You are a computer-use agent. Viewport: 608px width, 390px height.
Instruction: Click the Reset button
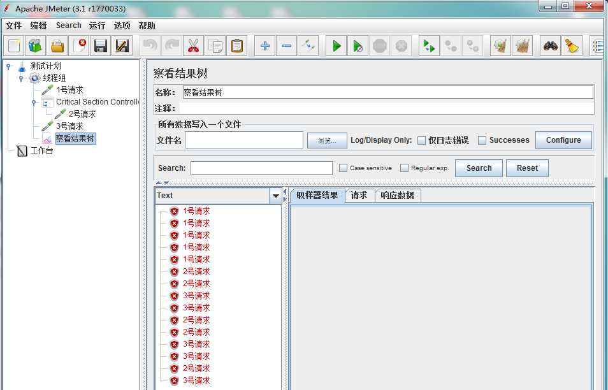(x=527, y=168)
